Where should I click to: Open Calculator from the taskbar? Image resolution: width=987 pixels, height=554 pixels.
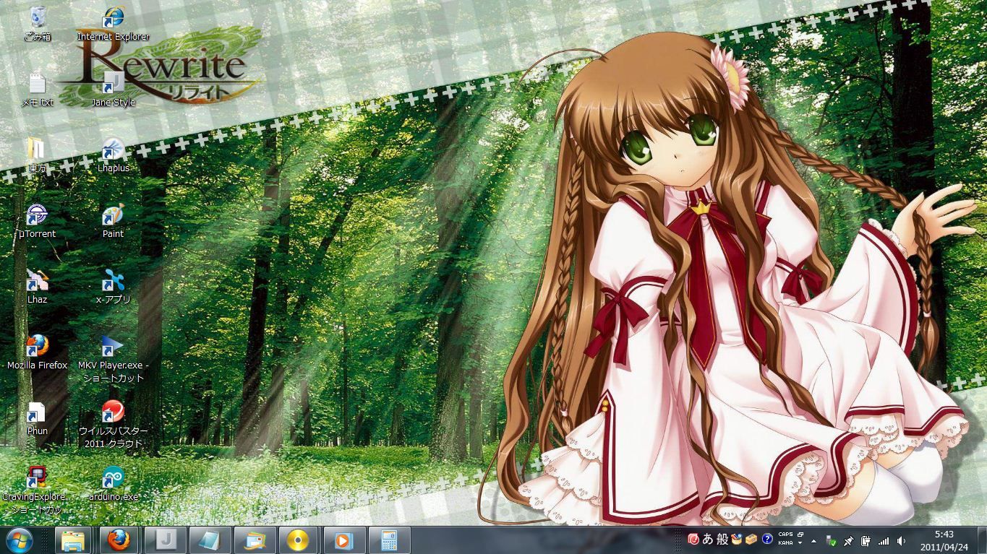coord(389,540)
